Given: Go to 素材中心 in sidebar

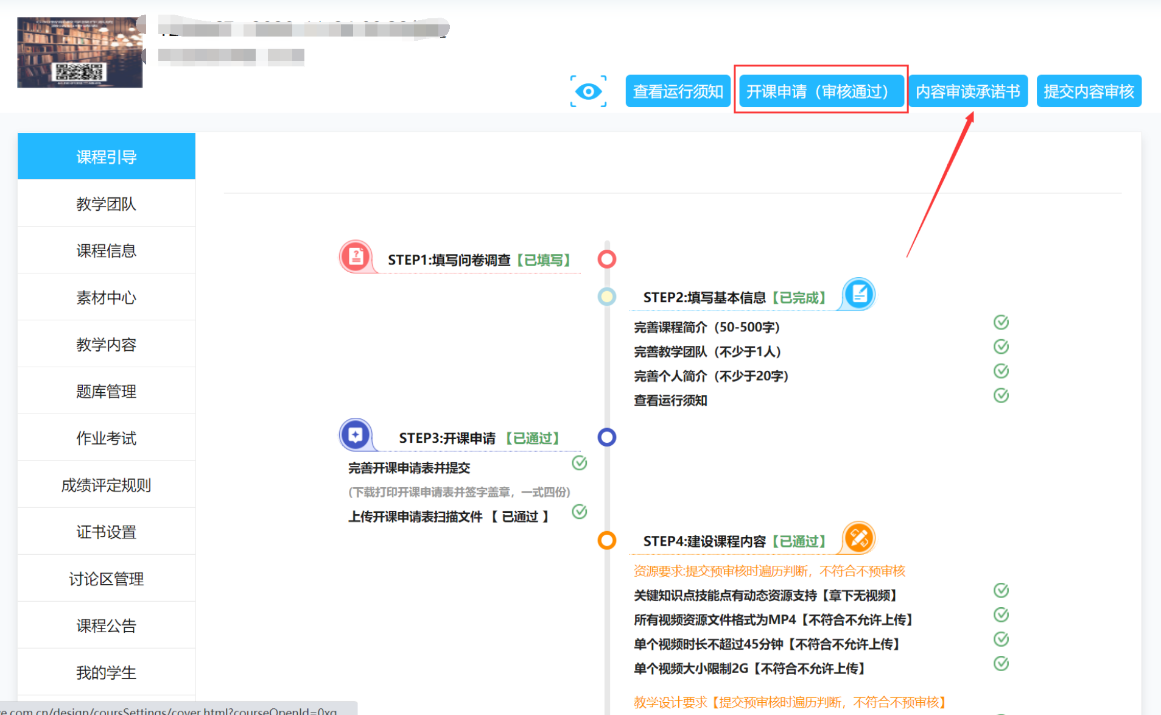Looking at the screenshot, I should (107, 297).
